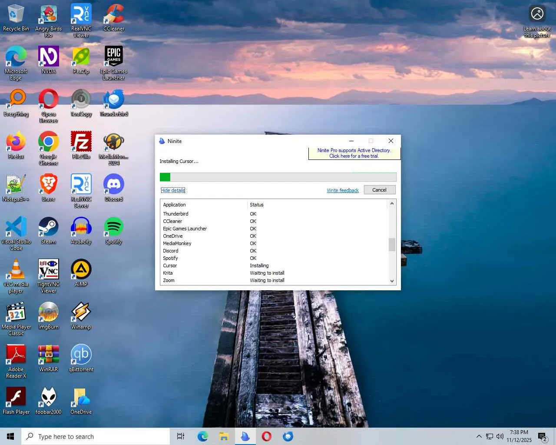Select Google Chrome desktop icon

[49, 148]
